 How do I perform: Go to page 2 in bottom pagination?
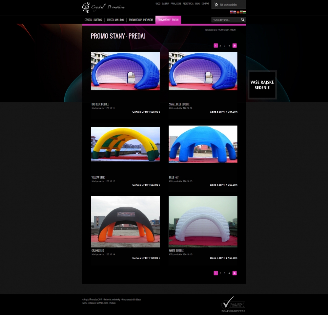coord(220,273)
